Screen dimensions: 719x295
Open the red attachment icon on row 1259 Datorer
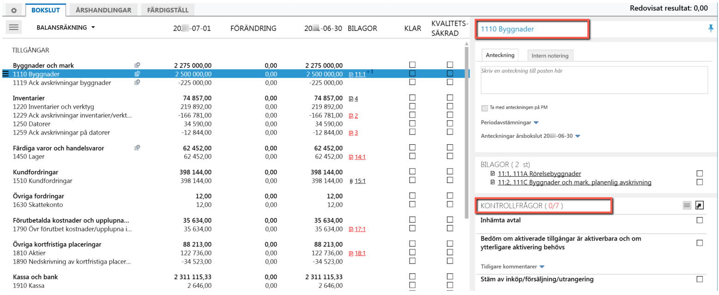[x=351, y=133]
